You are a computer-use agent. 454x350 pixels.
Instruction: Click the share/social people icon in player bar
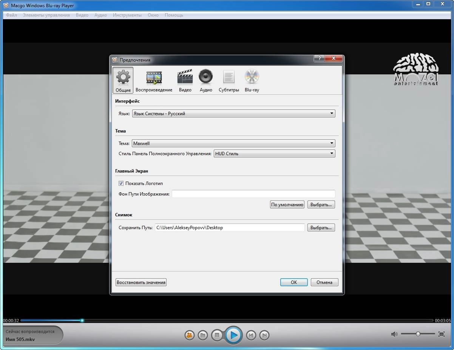[x=189, y=335]
